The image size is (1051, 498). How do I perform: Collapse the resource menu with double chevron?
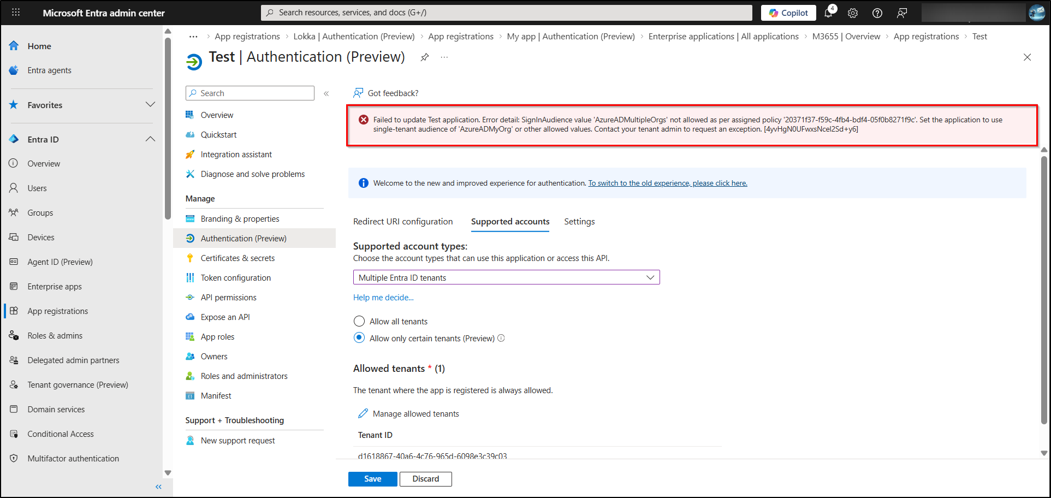pos(326,93)
